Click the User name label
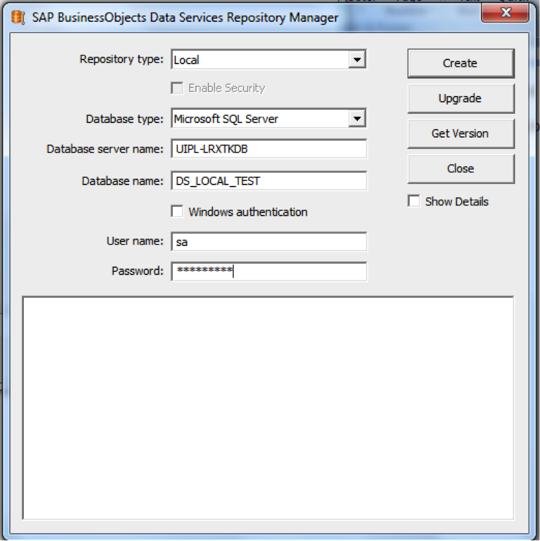540x541 pixels. click(135, 241)
